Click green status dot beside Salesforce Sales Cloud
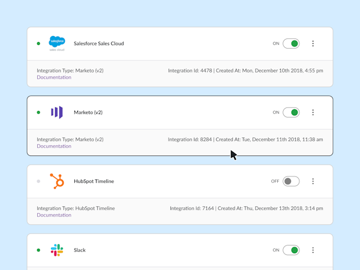This screenshot has height=270, width=360. point(38,43)
